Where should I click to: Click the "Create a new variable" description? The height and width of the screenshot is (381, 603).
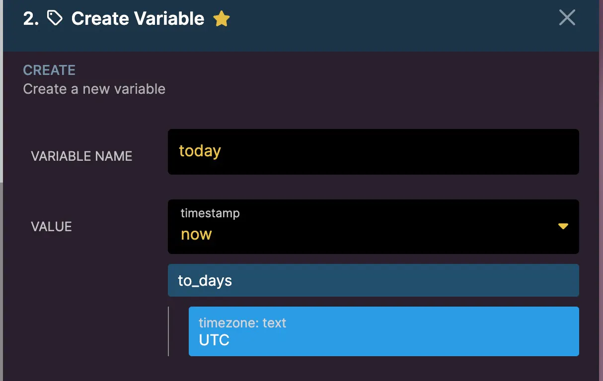[x=94, y=89]
